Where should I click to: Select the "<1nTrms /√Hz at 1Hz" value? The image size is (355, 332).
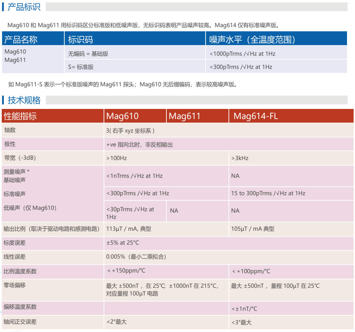[x=134, y=176]
